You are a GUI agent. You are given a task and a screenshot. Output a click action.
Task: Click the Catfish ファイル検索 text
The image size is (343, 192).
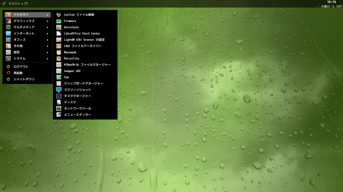click(x=79, y=15)
